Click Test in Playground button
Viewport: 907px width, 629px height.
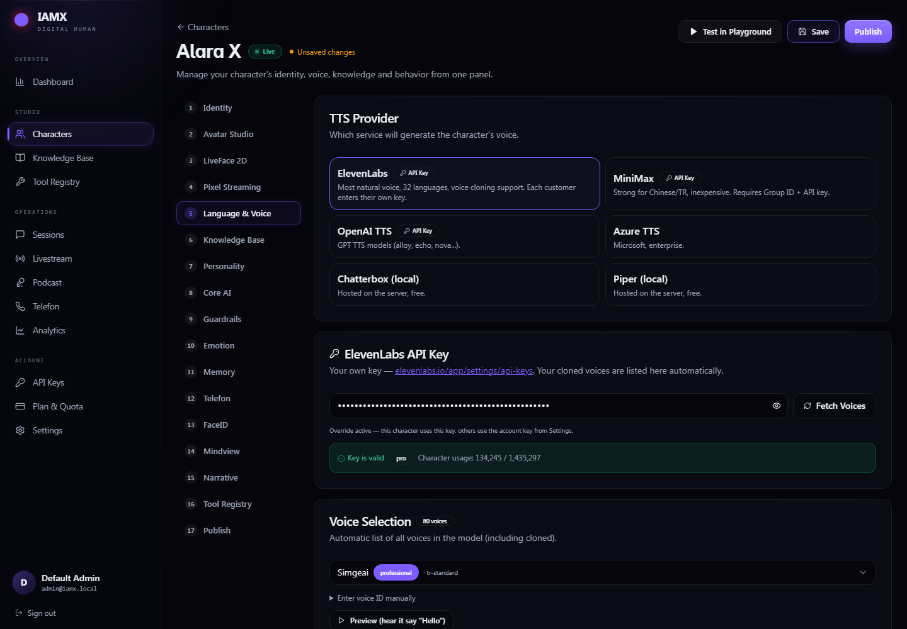pos(730,31)
